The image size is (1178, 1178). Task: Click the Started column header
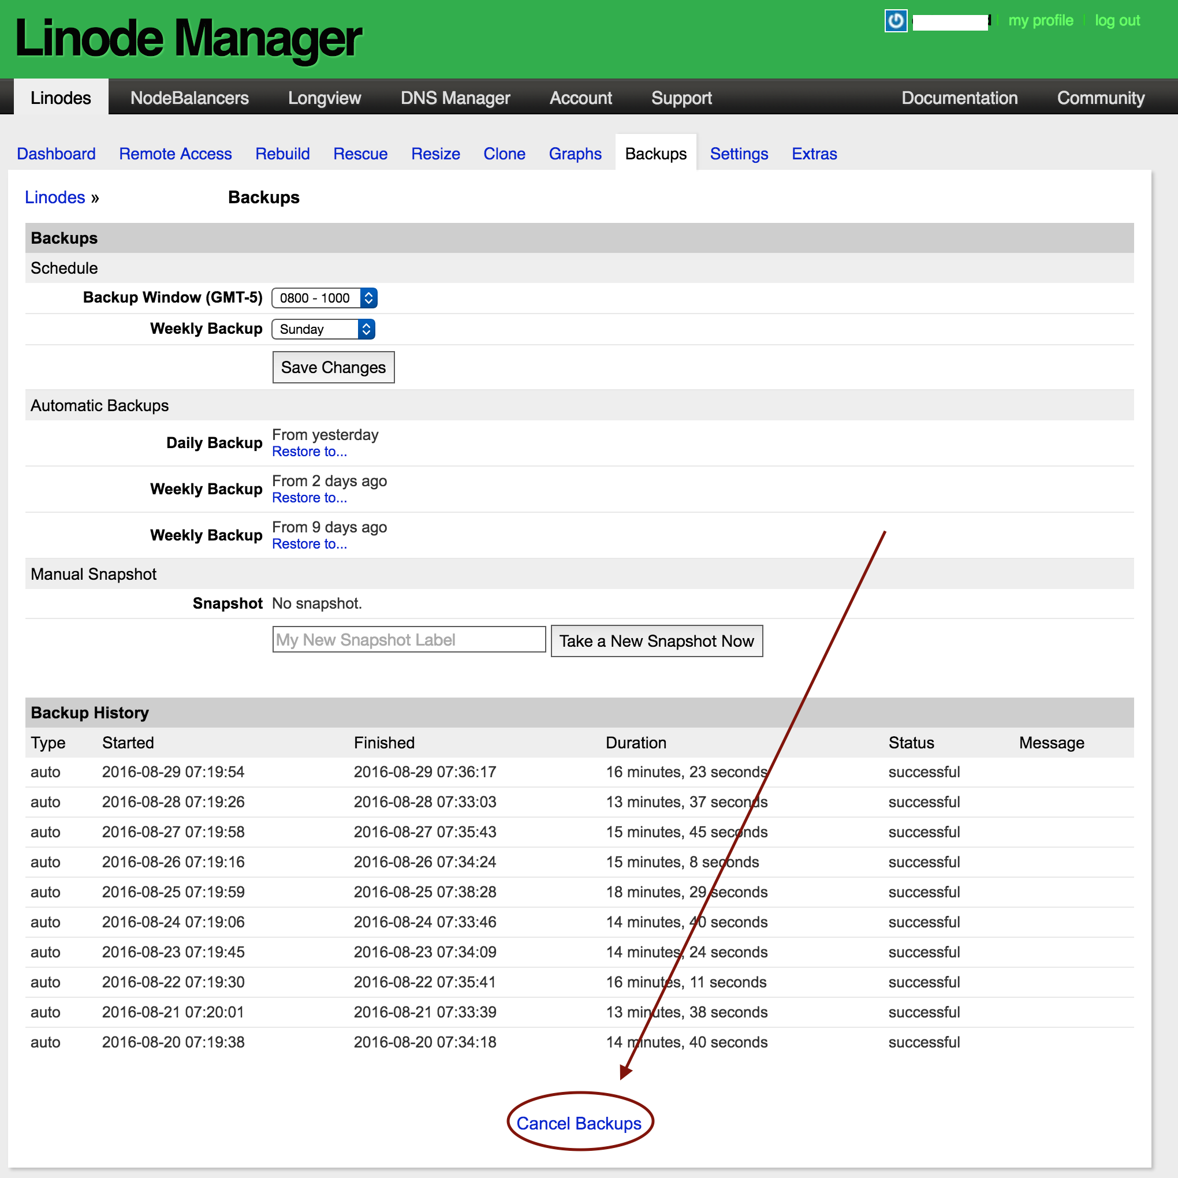(128, 743)
